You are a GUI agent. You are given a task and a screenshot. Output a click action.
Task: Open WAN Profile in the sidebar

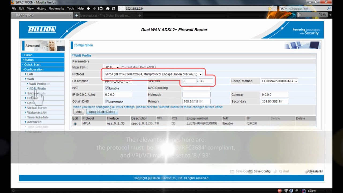[38, 84]
